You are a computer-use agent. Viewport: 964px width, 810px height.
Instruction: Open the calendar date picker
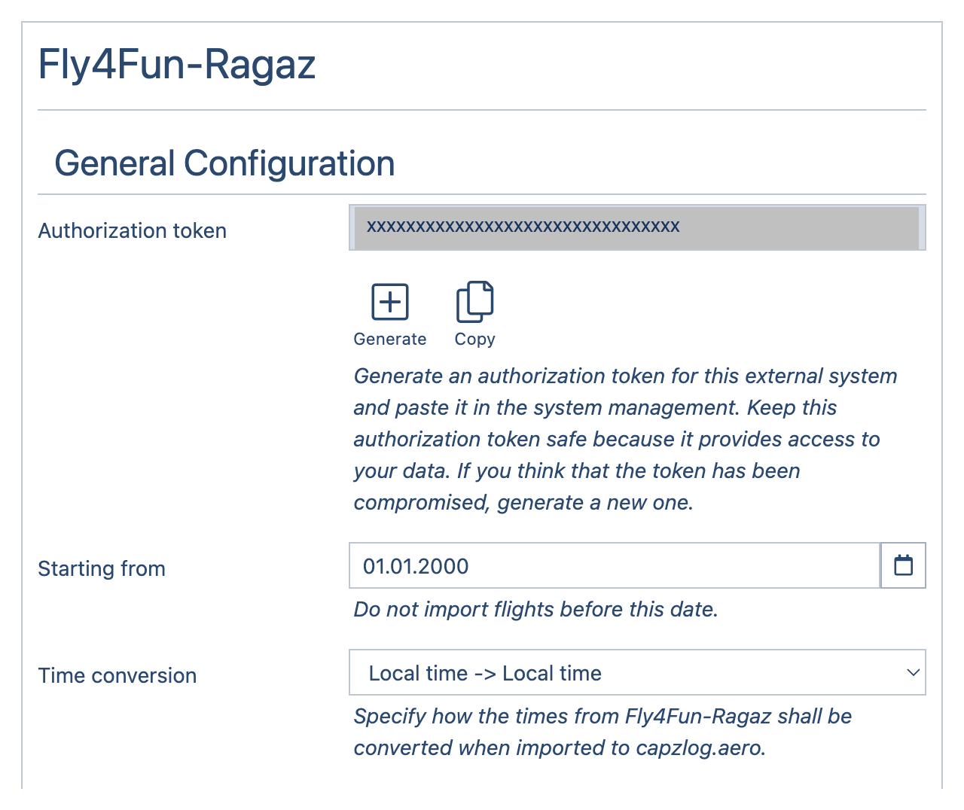(903, 565)
